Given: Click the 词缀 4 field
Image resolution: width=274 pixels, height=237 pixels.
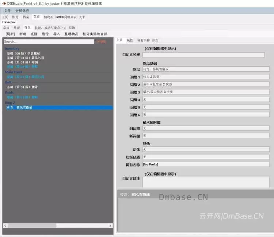Looking at the screenshot, I should coord(206,100).
